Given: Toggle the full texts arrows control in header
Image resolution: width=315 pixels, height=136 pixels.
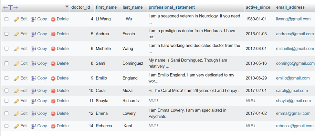Looking at the screenshot, I should (x=11, y=8).
